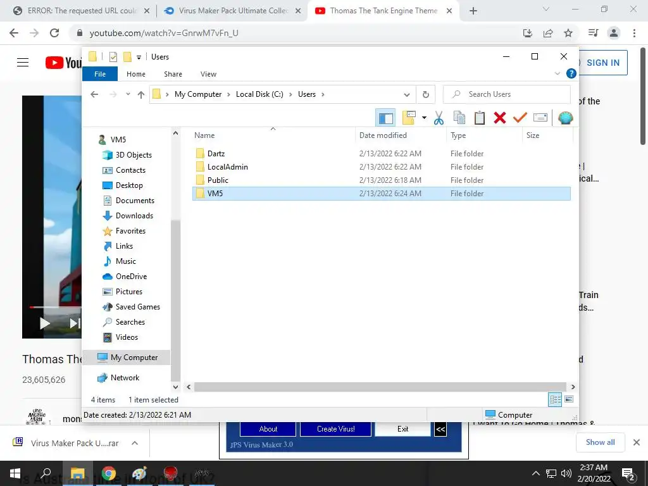The width and height of the screenshot is (648, 486).
Task: Click the Search Users input field
Action: [x=507, y=94]
